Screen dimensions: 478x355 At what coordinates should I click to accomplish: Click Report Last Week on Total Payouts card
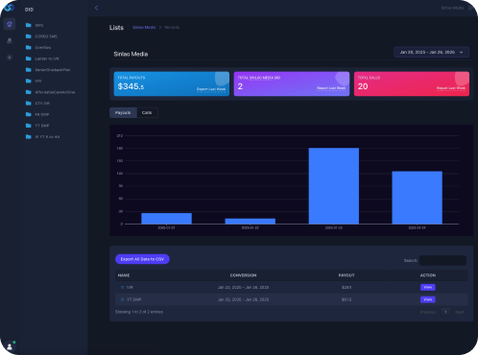pos(211,89)
